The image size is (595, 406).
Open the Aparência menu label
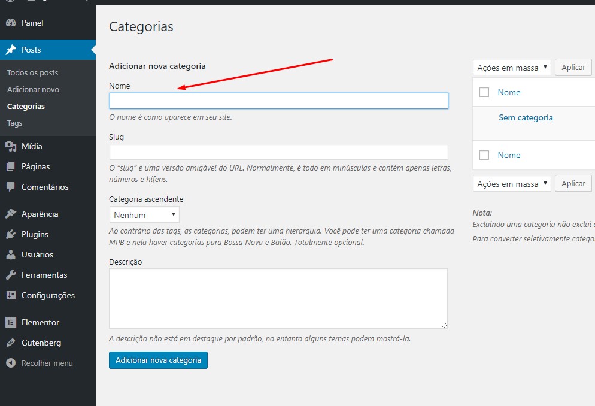[x=40, y=214]
